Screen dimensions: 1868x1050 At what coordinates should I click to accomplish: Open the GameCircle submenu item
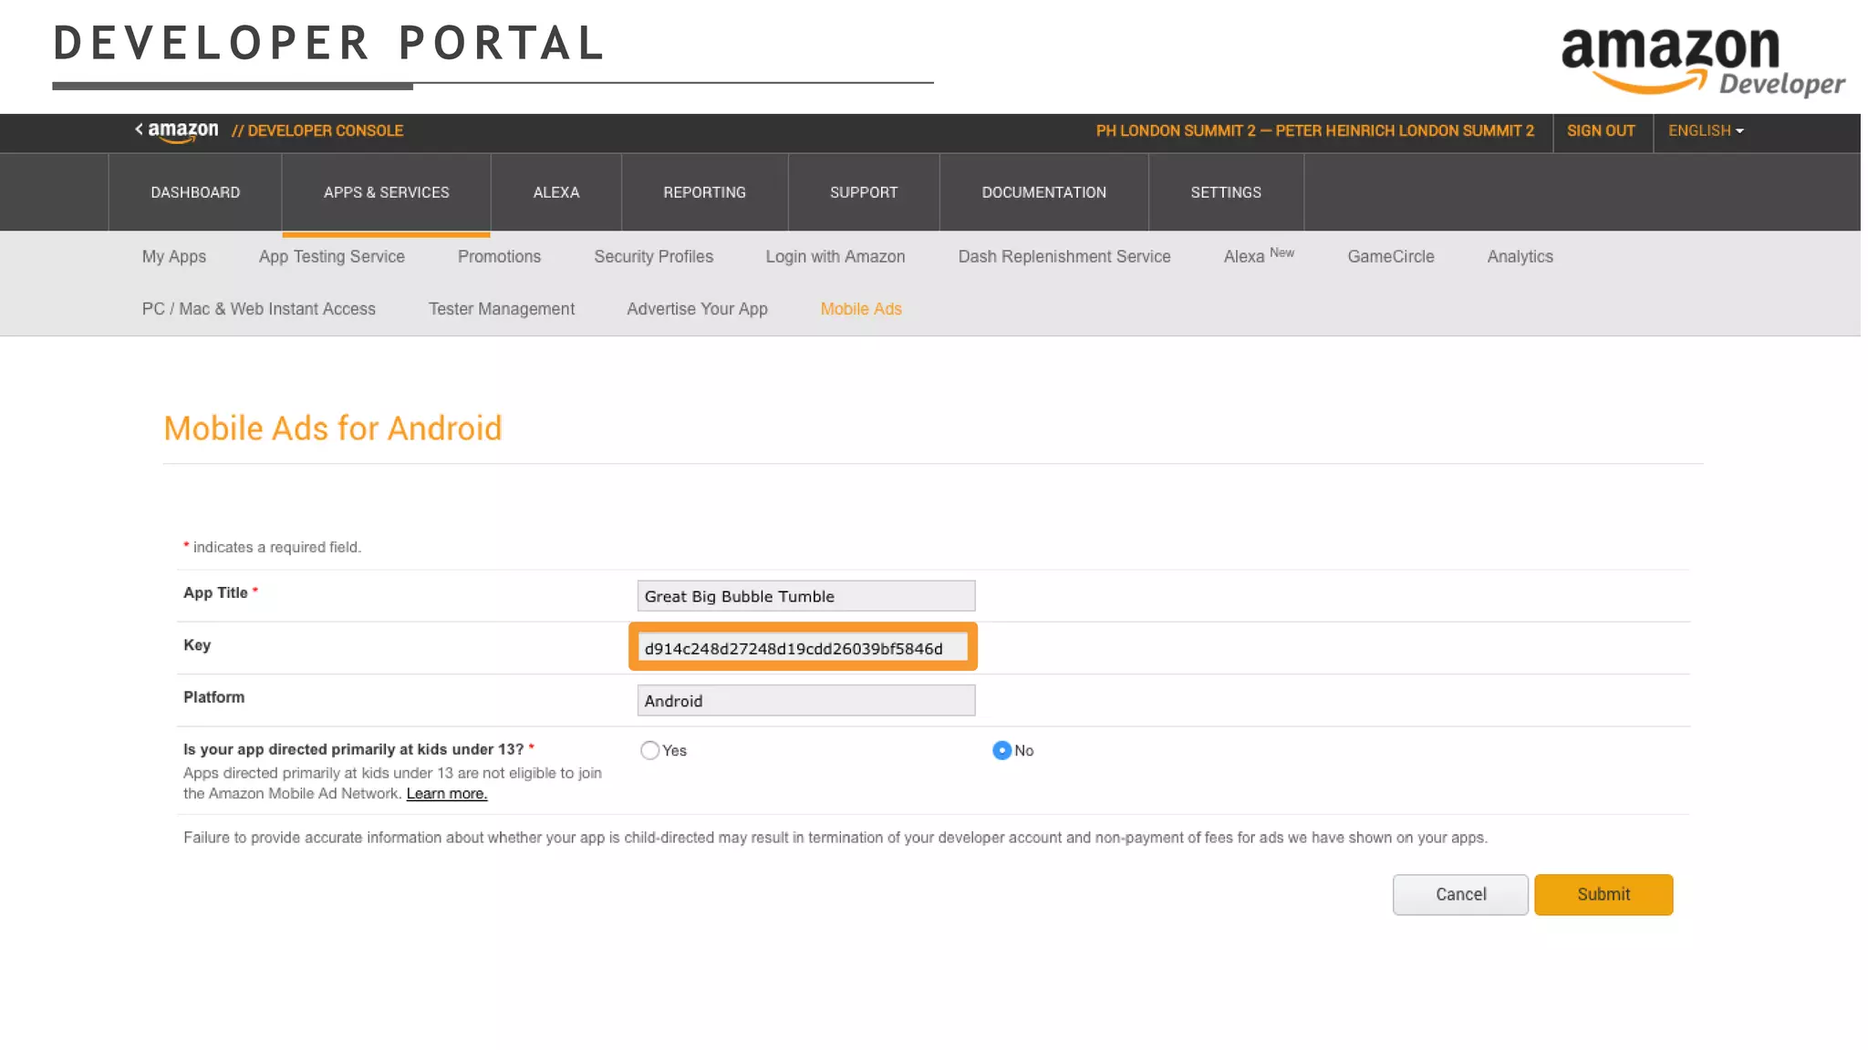1390,257
